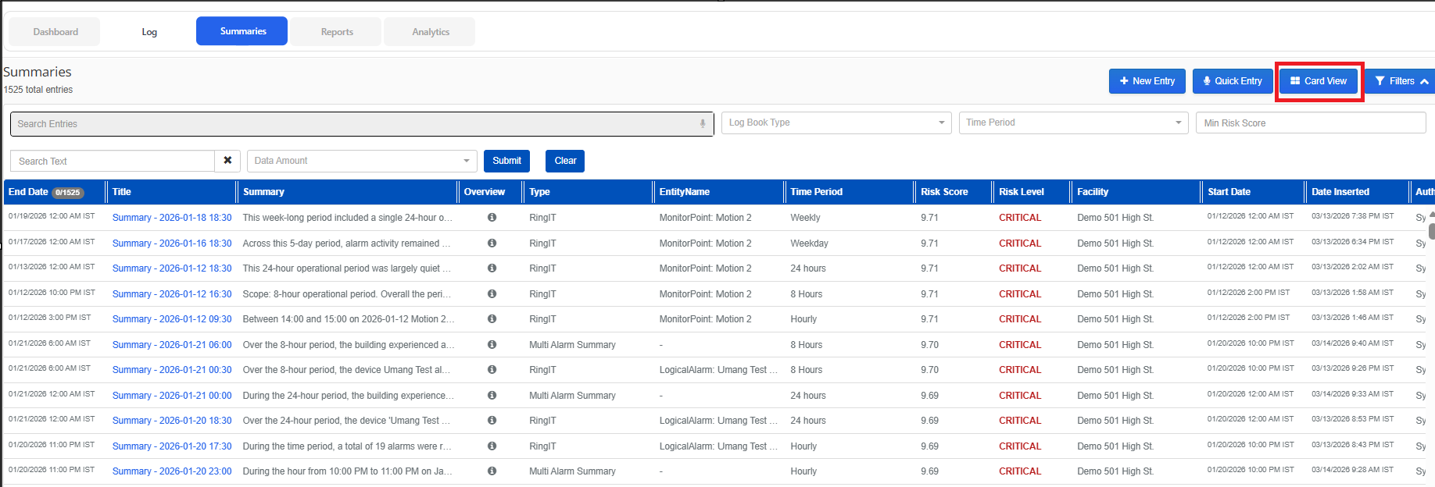Sort by EntityName column header
This screenshot has width=1435, height=487.
684,192
